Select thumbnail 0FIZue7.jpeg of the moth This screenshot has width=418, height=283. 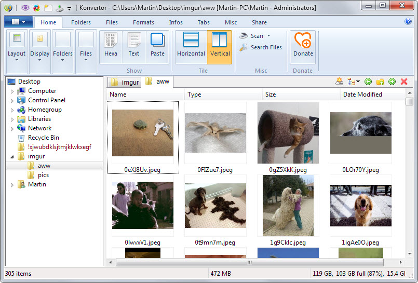[215, 137]
